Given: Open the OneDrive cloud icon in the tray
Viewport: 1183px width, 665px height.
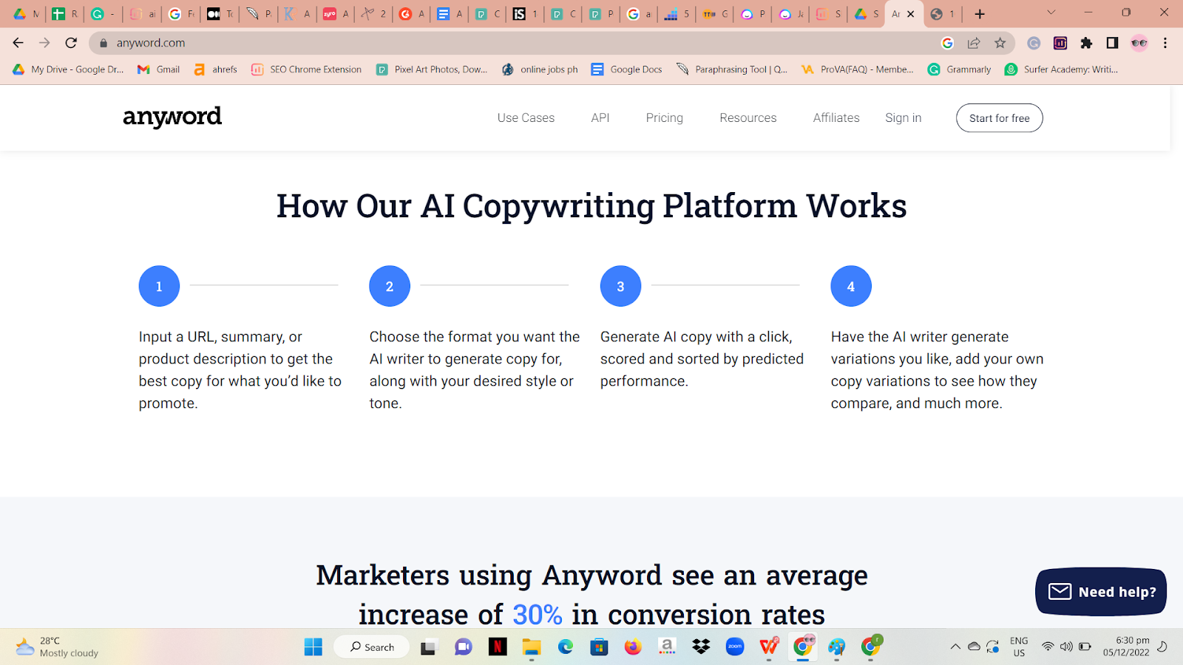Looking at the screenshot, I should pyautogui.click(x=974, y=647).
